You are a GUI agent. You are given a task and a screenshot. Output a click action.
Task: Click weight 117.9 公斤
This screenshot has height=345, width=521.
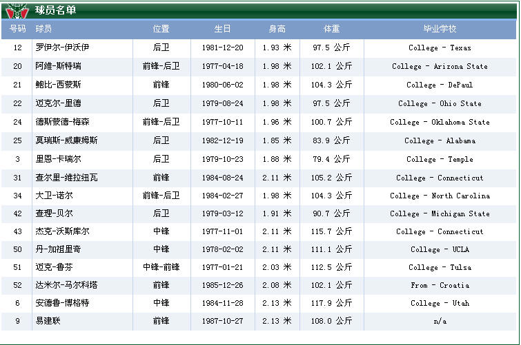[x=332, y=303]
